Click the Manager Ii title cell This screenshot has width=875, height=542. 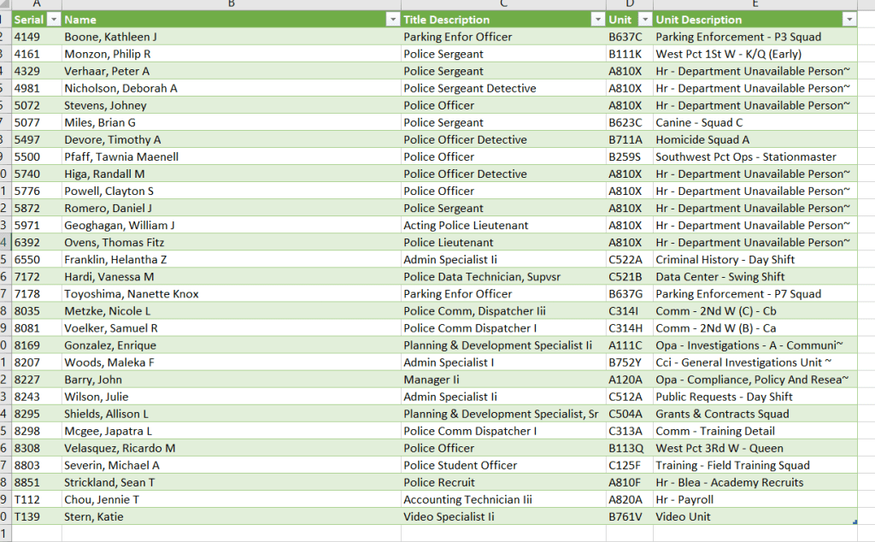tap(432, 380)
